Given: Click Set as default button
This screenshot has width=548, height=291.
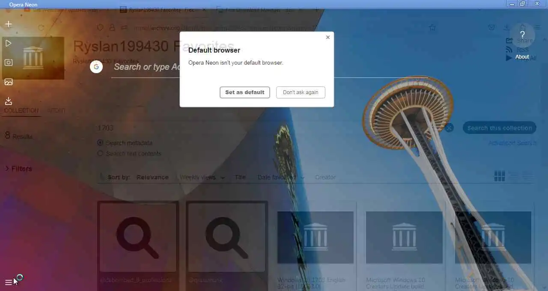Looking at the screenshot, I should [x=245, y=92].
